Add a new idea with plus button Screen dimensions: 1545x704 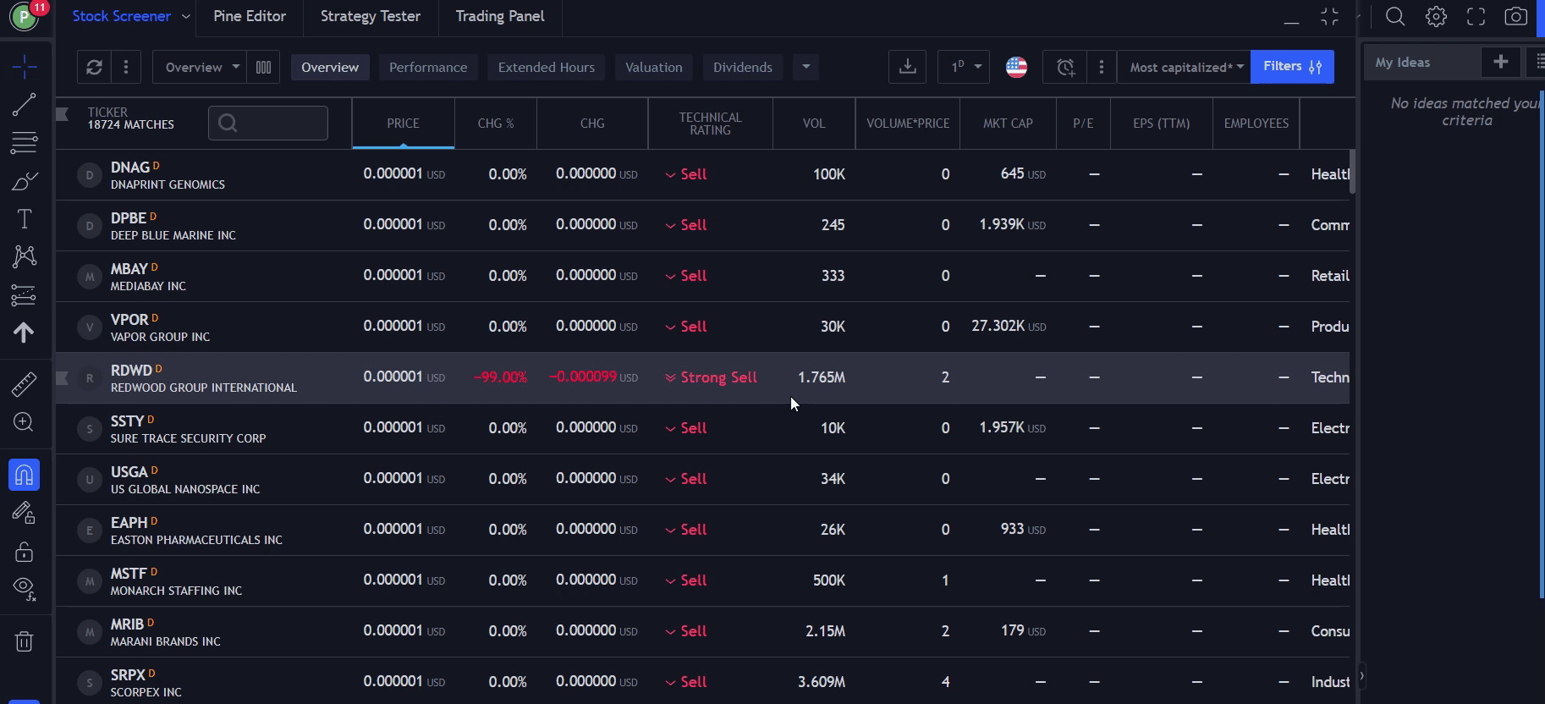click(1501, 62)
